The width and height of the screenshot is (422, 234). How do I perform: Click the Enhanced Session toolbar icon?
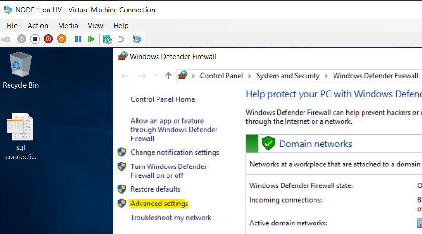click(x=137, y=39)
